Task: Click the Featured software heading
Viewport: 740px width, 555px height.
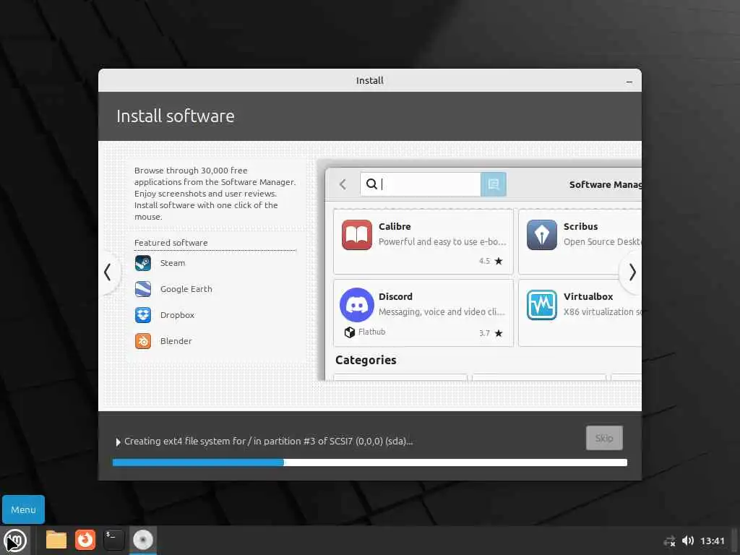Action: click(171, 243)
